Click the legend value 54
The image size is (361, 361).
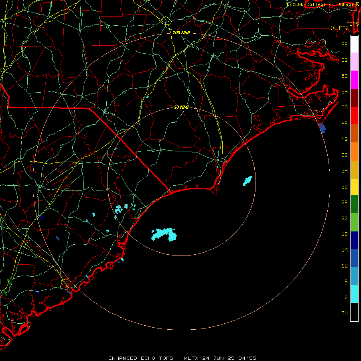tap(345, 91)
